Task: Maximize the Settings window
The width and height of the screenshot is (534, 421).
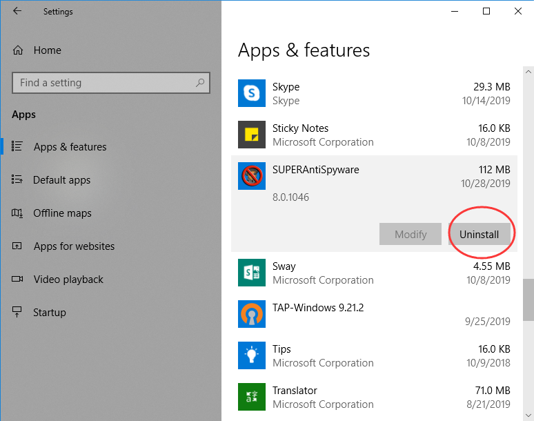Action: pyautogui.click(x=486, y=11)
